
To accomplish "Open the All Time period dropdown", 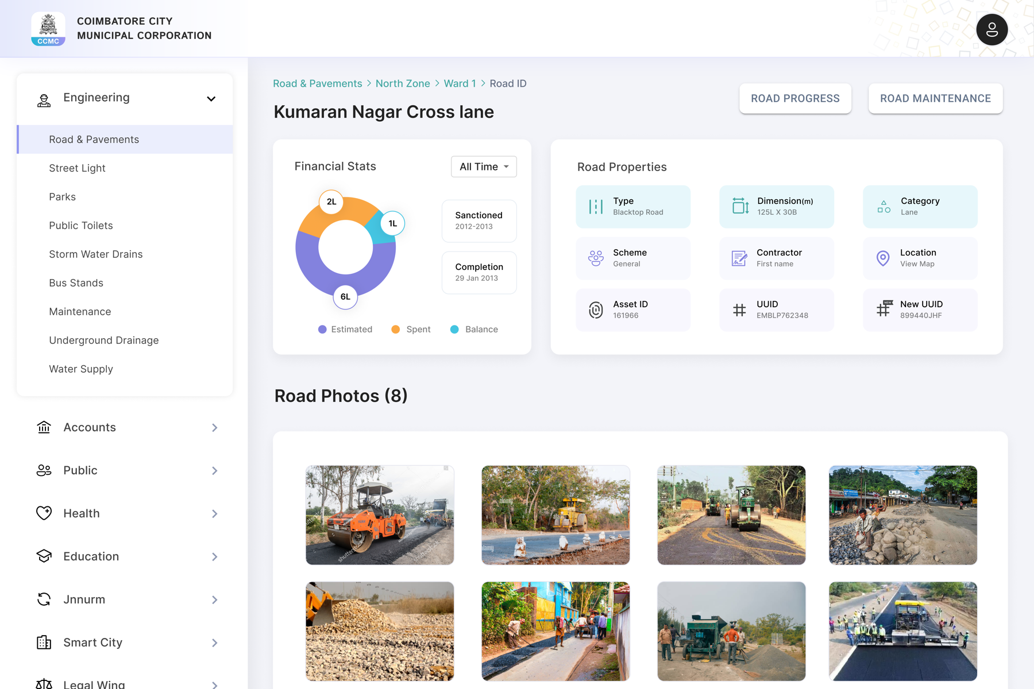I will point(484,167).
